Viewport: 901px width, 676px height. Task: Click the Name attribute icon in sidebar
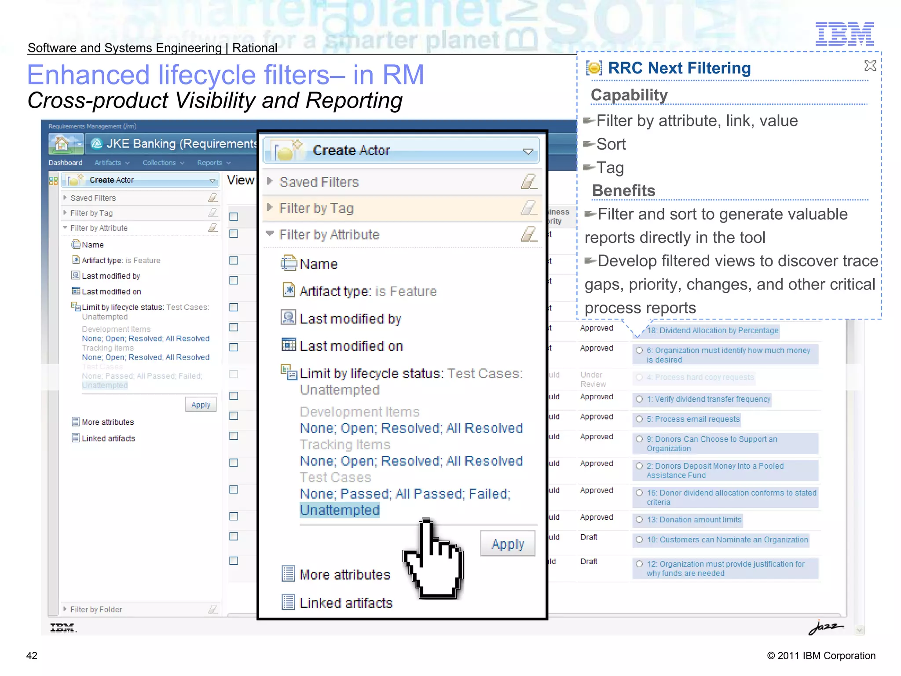click(x=76, y=244)
